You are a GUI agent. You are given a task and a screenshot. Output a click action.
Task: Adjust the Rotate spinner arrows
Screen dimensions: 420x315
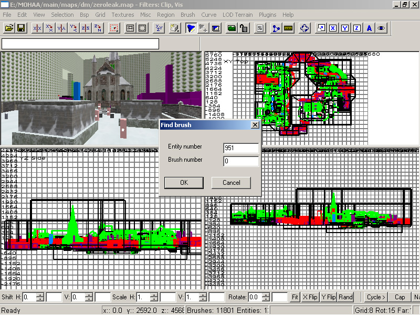[x=266, y=297]
